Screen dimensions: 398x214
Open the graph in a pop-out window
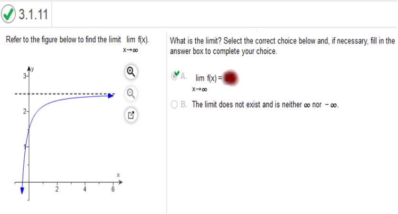click(x=132, y=115)
